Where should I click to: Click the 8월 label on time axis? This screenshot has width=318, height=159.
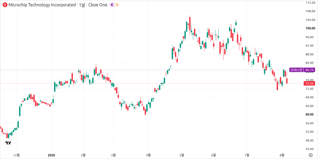[x=282, y=155]
